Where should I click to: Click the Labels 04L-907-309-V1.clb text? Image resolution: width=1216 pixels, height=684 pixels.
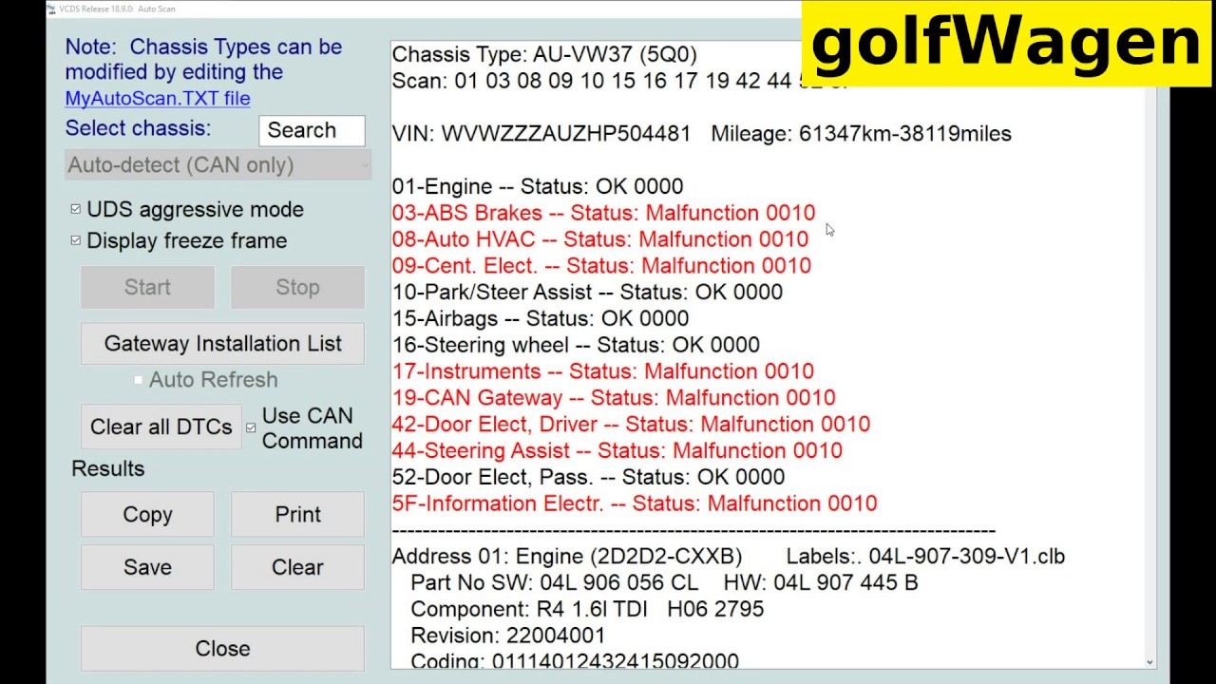(925, 557)
